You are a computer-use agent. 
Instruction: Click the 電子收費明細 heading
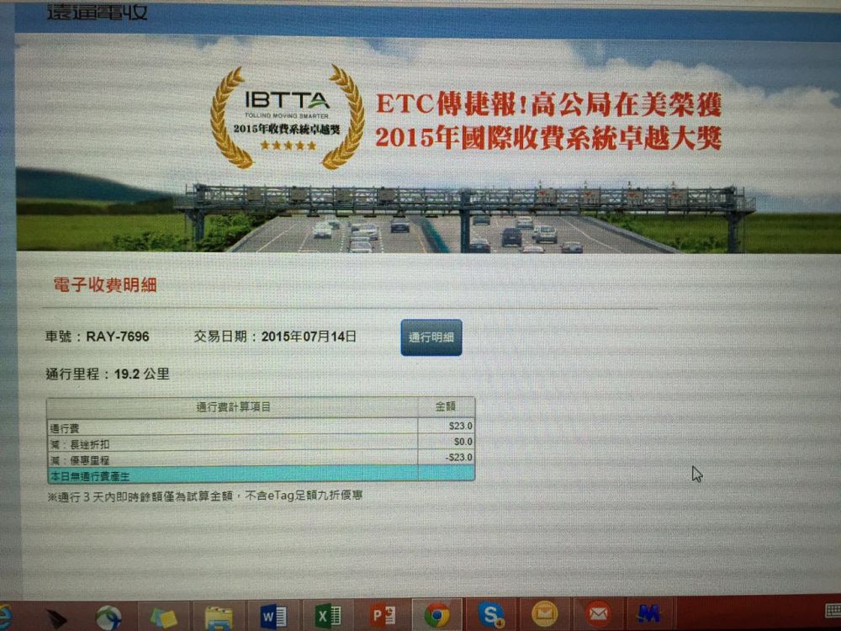pyautogui.click(x=105, y=285)
